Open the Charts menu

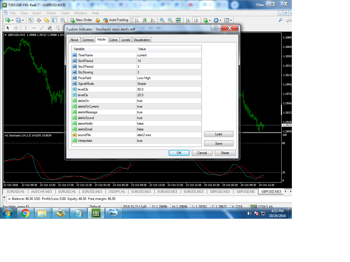[x=51, y=13]
